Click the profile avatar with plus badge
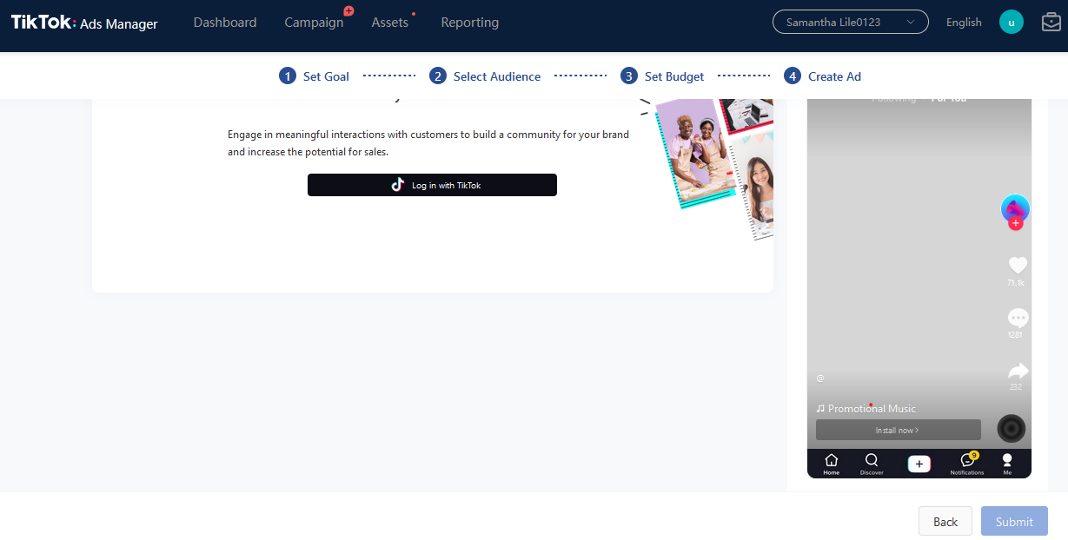 1015,211
